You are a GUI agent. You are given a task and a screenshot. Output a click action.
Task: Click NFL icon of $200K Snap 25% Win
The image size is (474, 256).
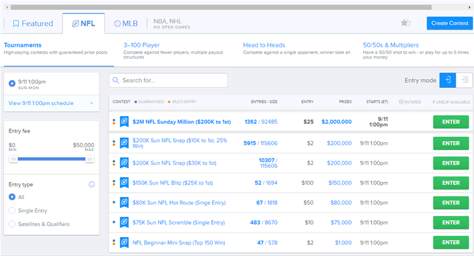(x=124, y=143)
